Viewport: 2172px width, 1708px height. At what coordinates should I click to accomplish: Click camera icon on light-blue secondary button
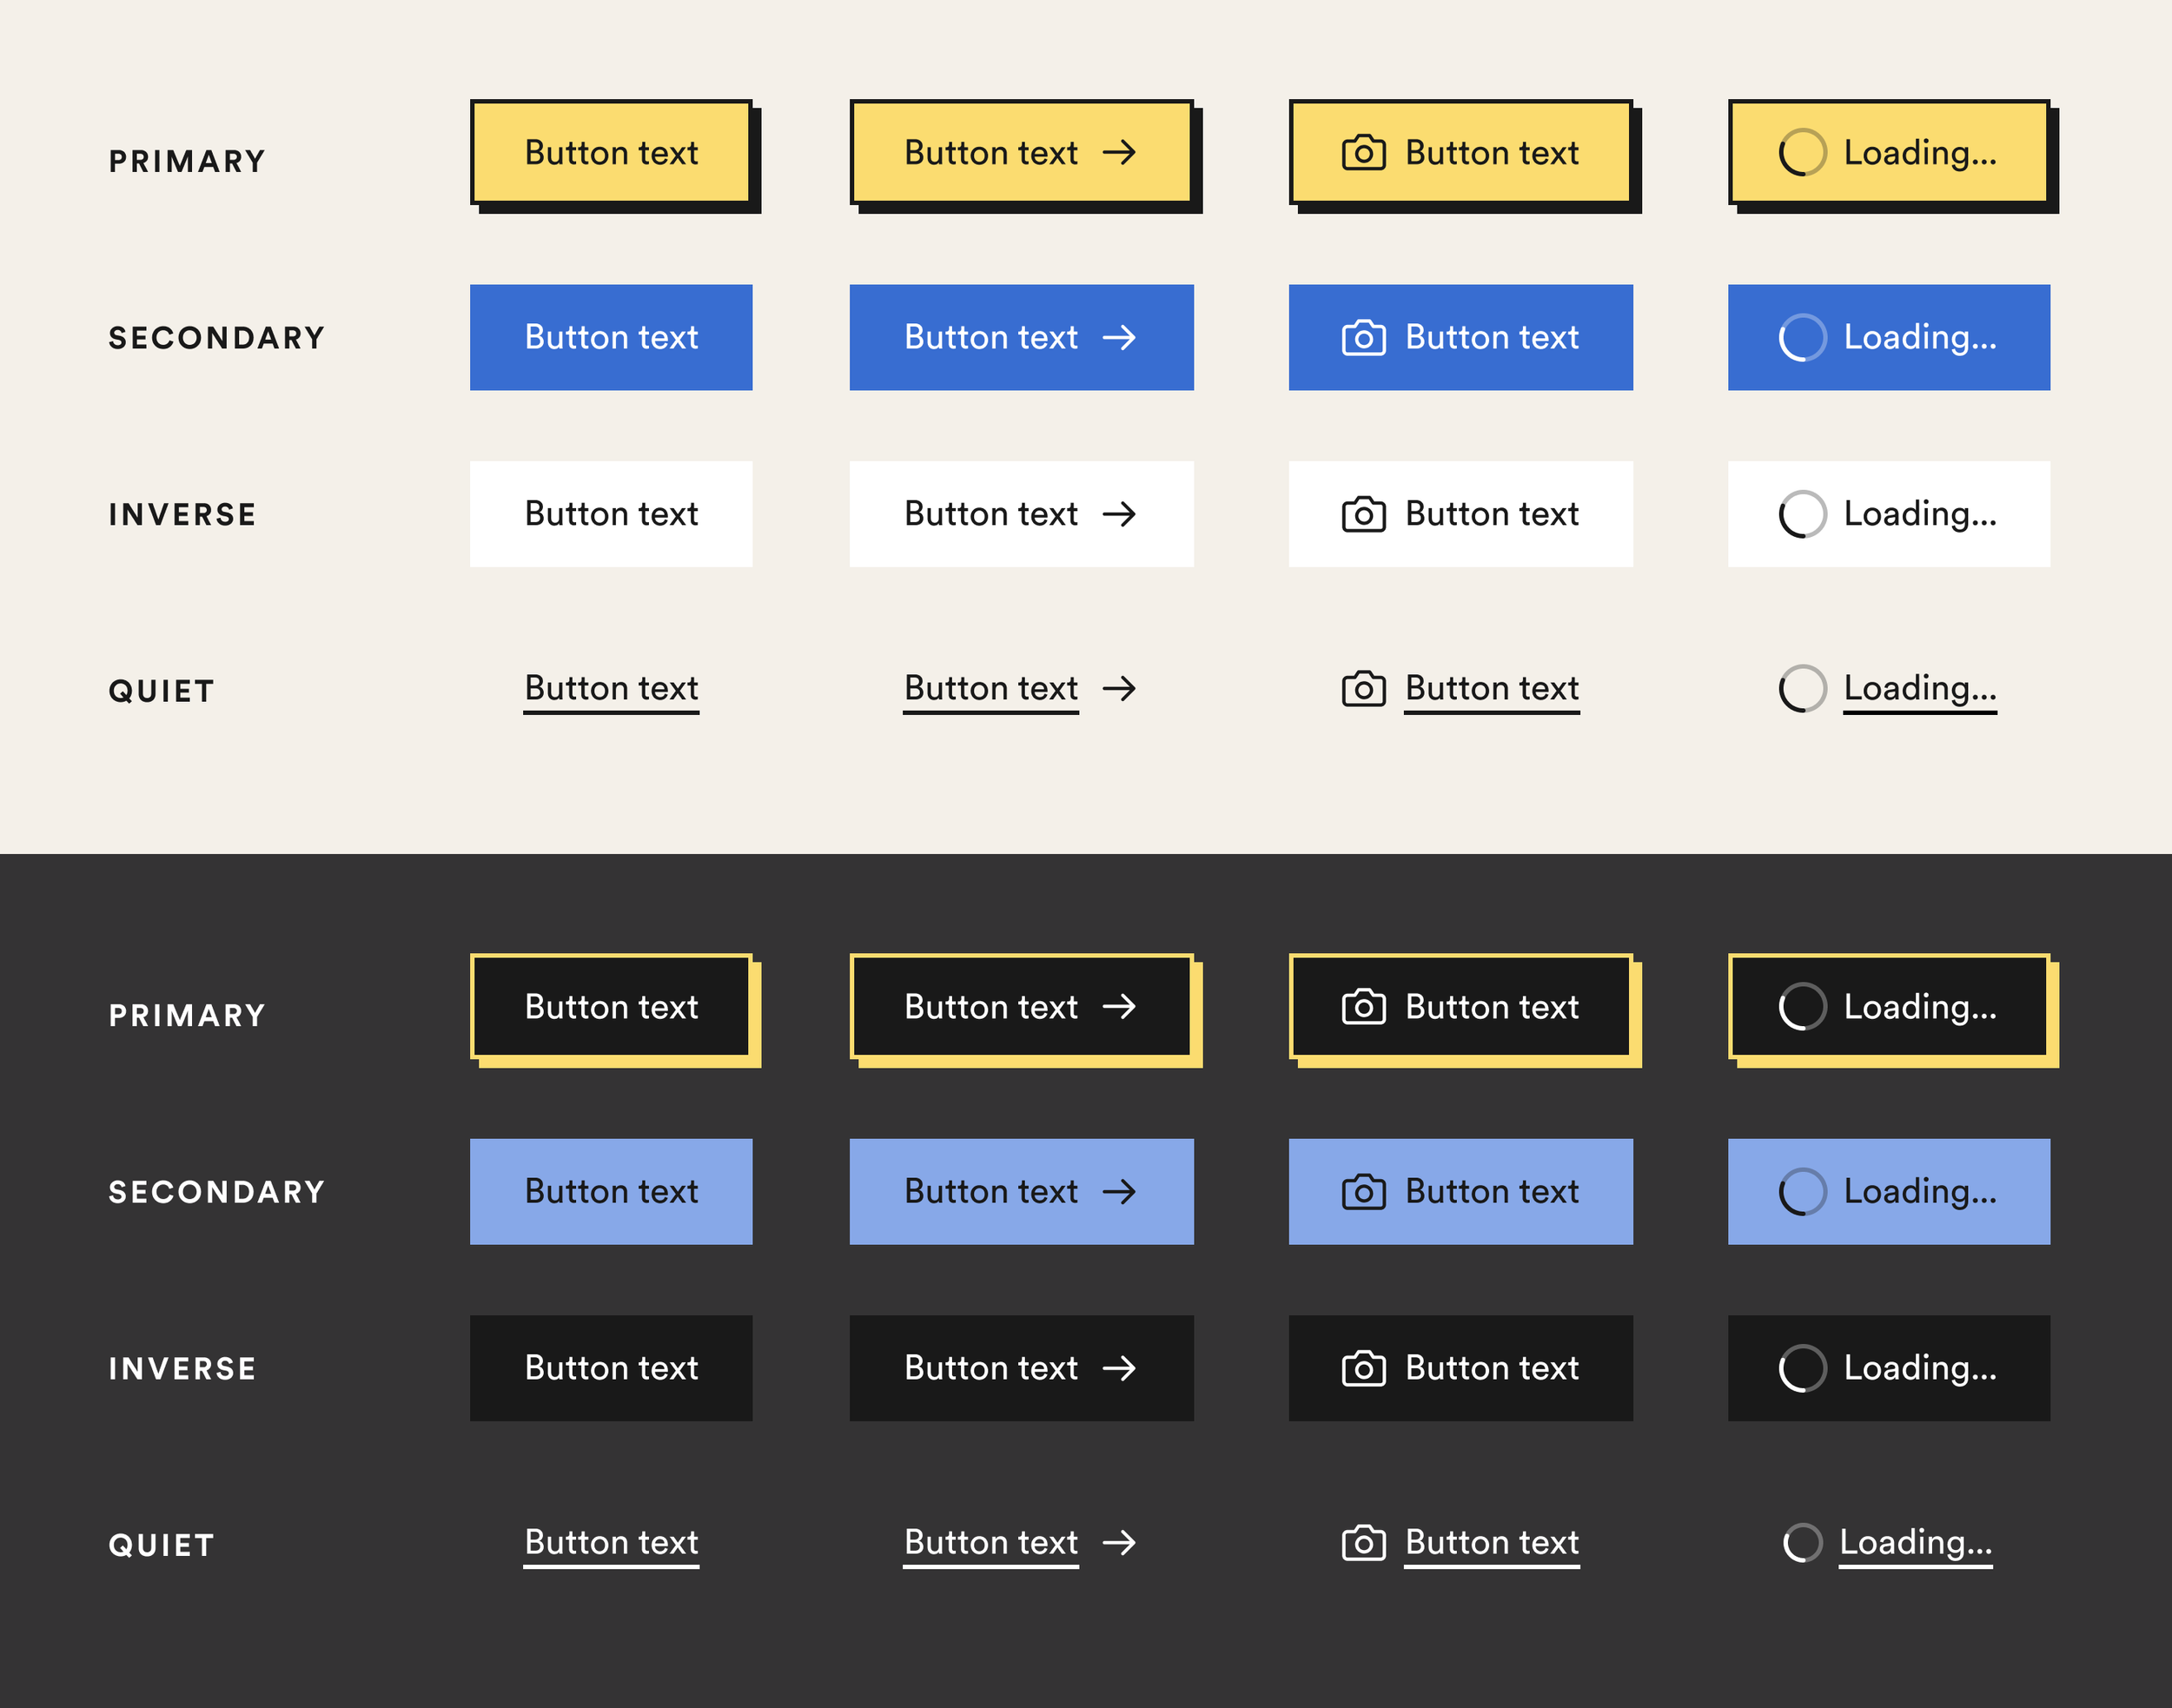1363,1192
